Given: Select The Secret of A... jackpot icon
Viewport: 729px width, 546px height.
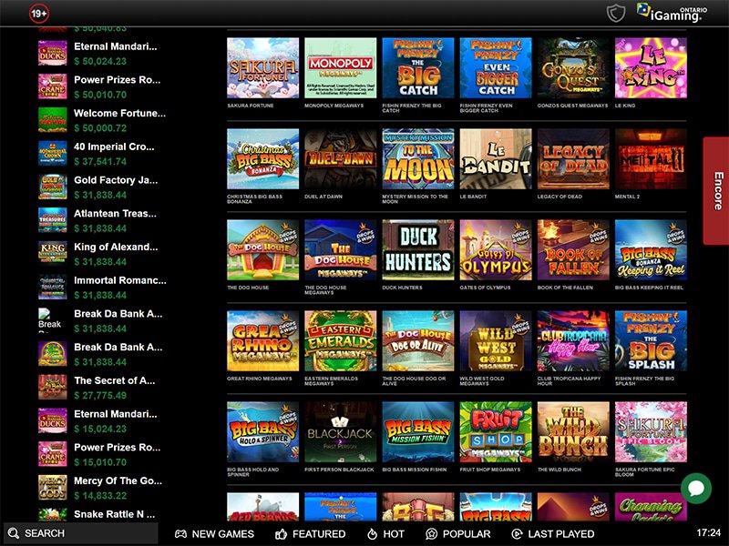Looking at the screenshot, I should pos(53,388).
